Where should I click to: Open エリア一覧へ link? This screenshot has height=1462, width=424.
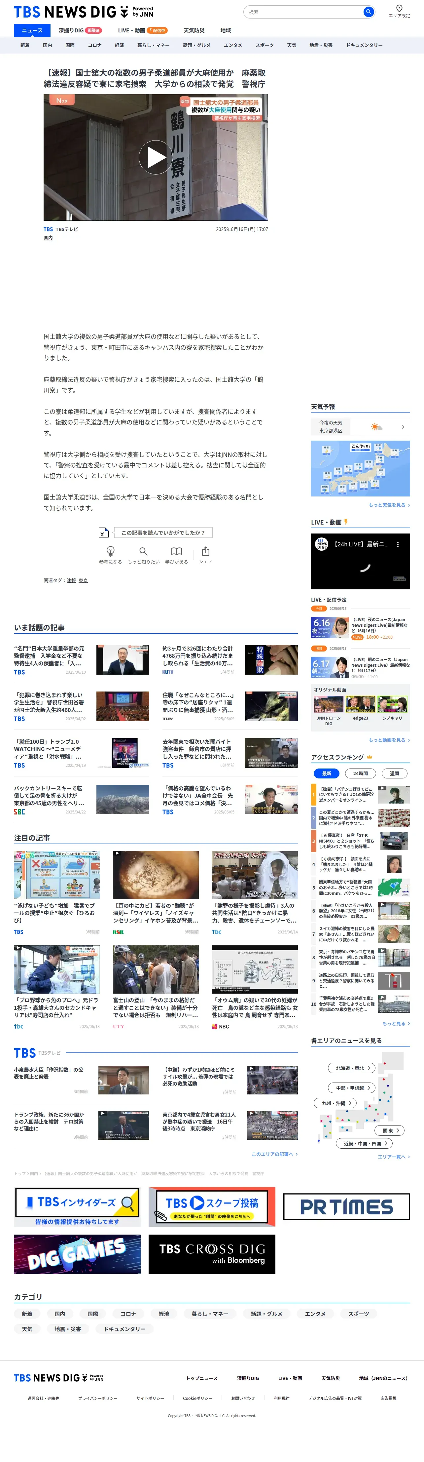[393, 1156]
